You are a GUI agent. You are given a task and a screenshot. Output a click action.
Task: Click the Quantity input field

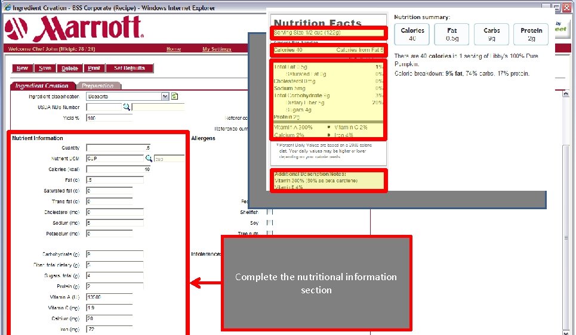(118, 147)
